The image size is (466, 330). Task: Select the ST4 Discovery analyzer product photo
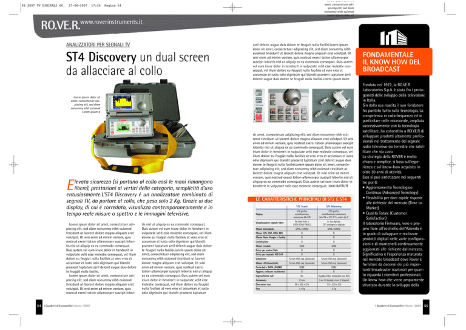pyautogui.click(x=144, y=126)
